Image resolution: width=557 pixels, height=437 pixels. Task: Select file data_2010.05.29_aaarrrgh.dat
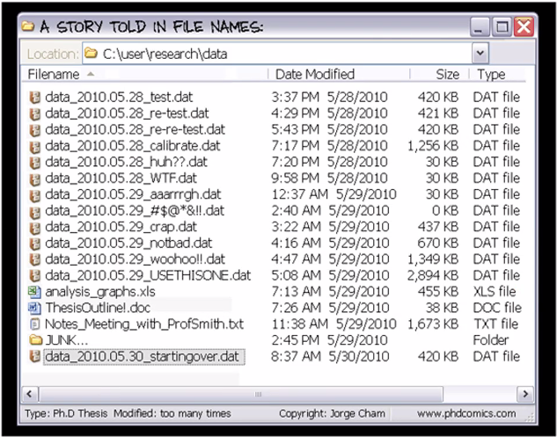(133, 195)
